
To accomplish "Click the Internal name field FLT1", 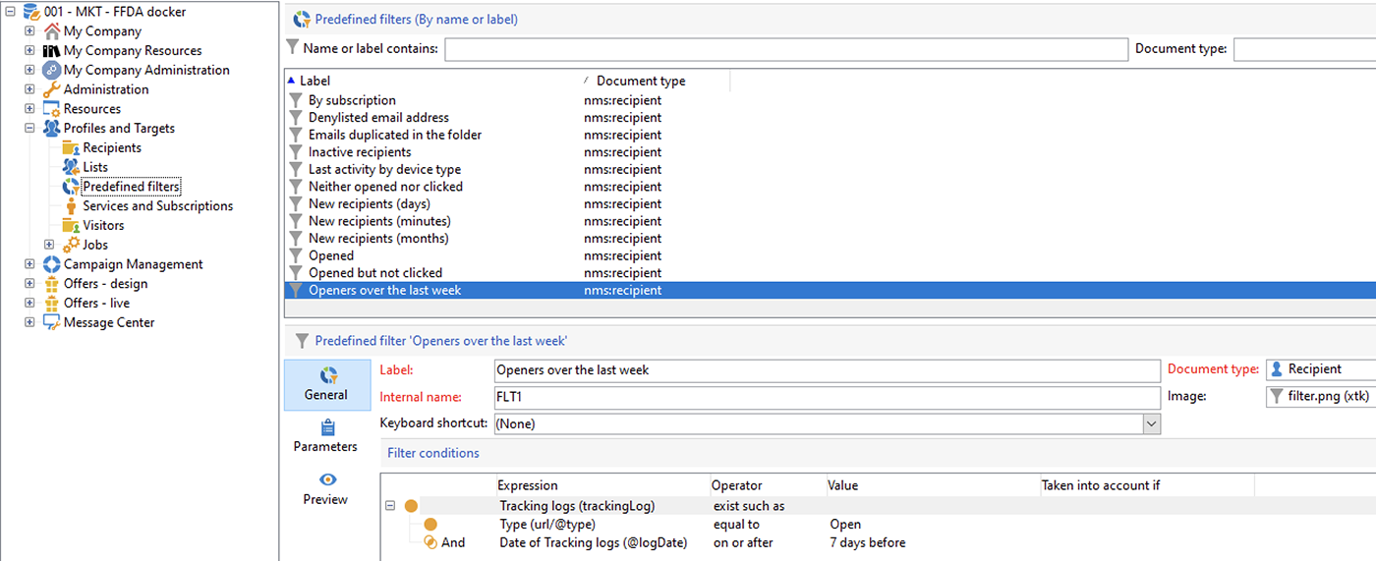I will coord(827,398).
